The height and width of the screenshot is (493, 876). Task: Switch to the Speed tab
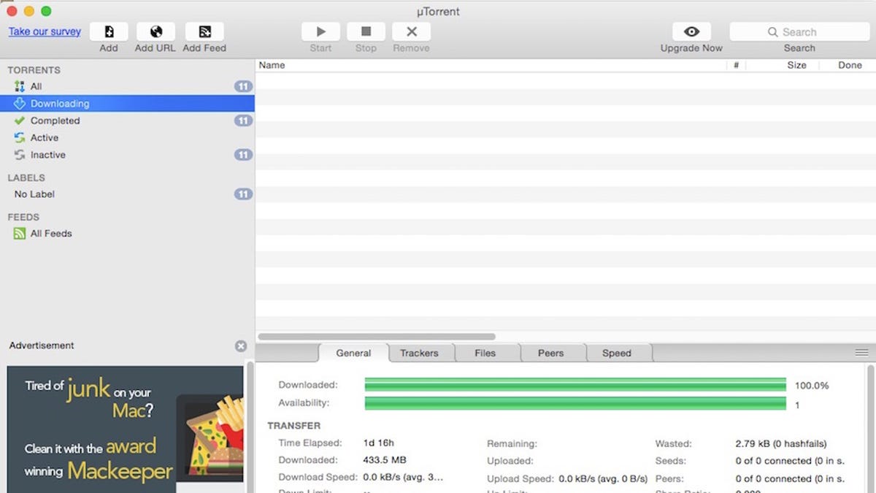coord(616,353)
